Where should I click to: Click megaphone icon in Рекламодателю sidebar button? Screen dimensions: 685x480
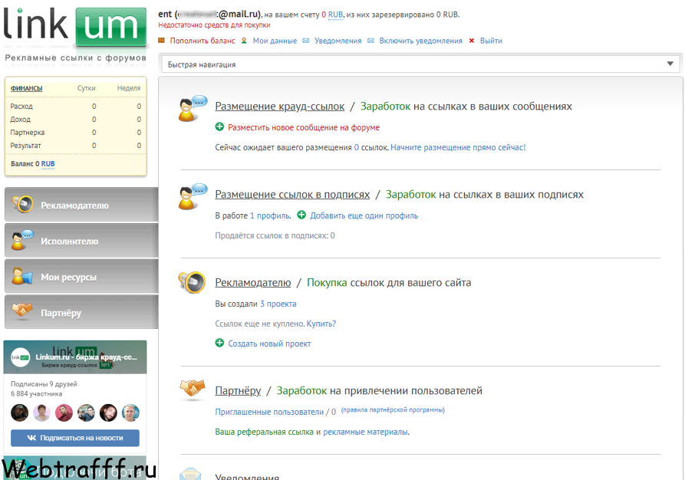pyautogui.click(x=23, y=204)
